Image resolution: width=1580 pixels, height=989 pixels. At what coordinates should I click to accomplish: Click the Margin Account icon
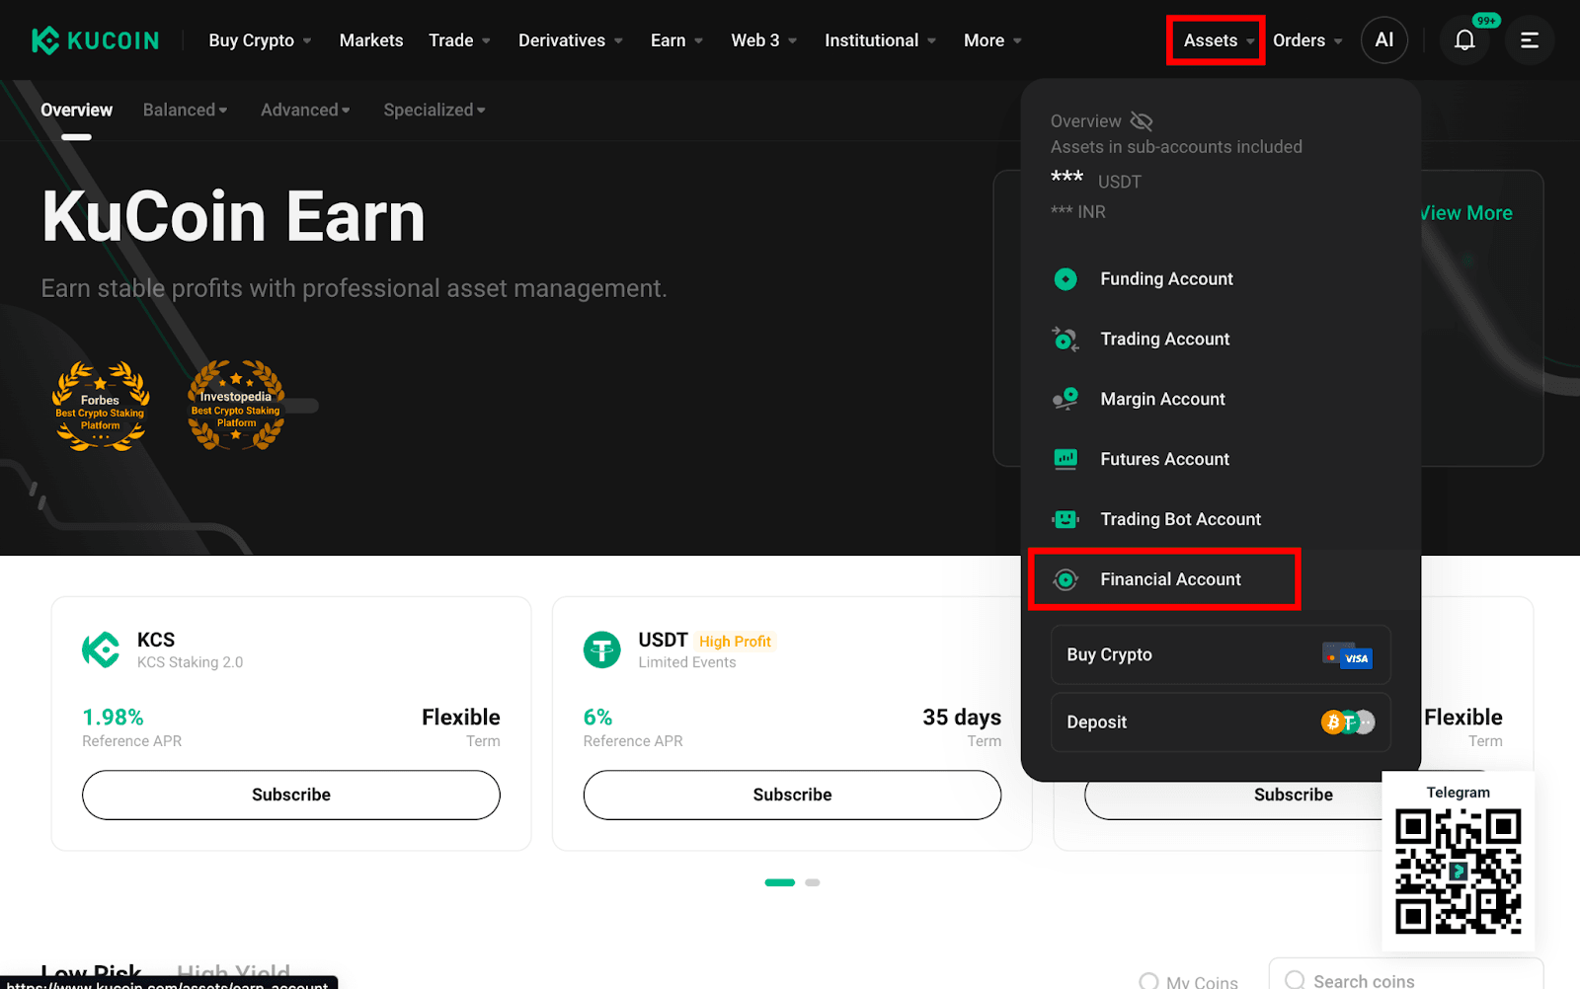pos(1066,399)
